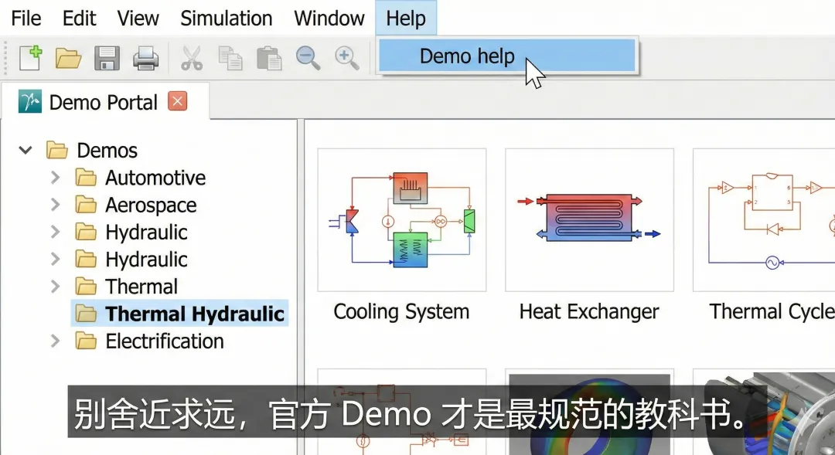
Task: Click the Copy toolbar icon
Action: coord(230,58)
